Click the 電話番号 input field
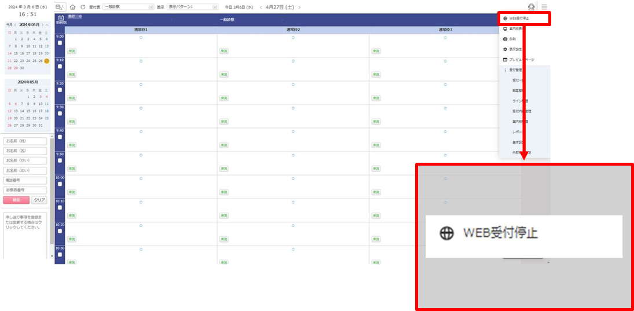This screenshot has height=311, width=634. click(x=25, y=180)
